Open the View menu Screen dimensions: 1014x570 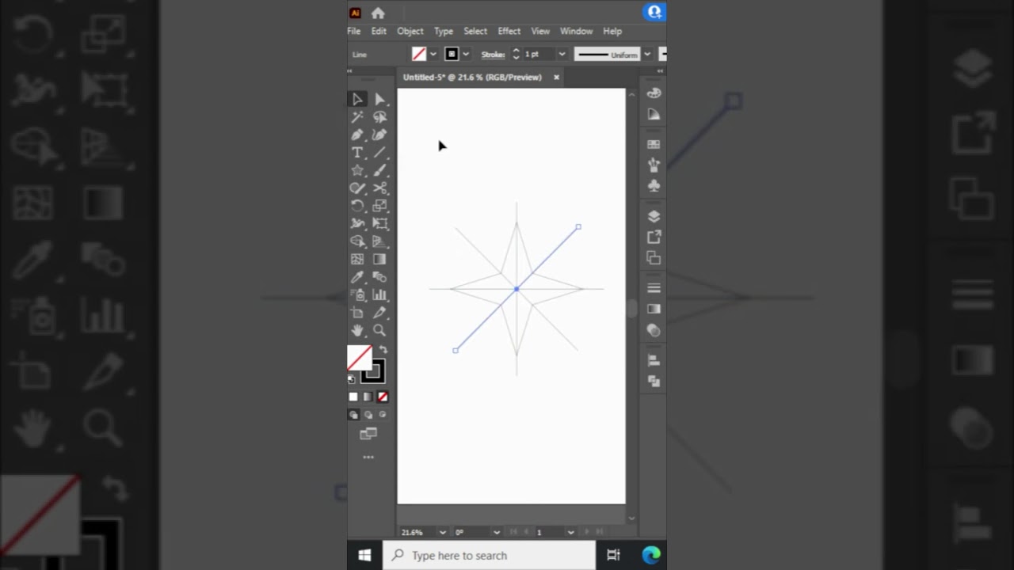(540, 31)
